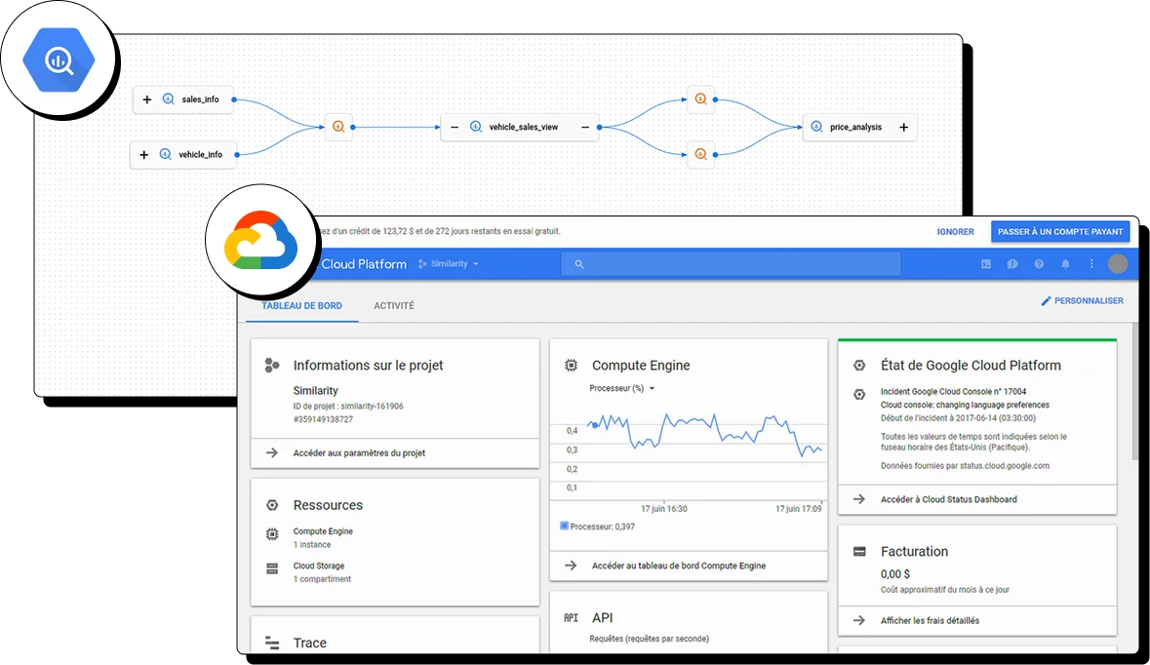Collapse the vehicle_sales_view node

click(x=454, y=127)
